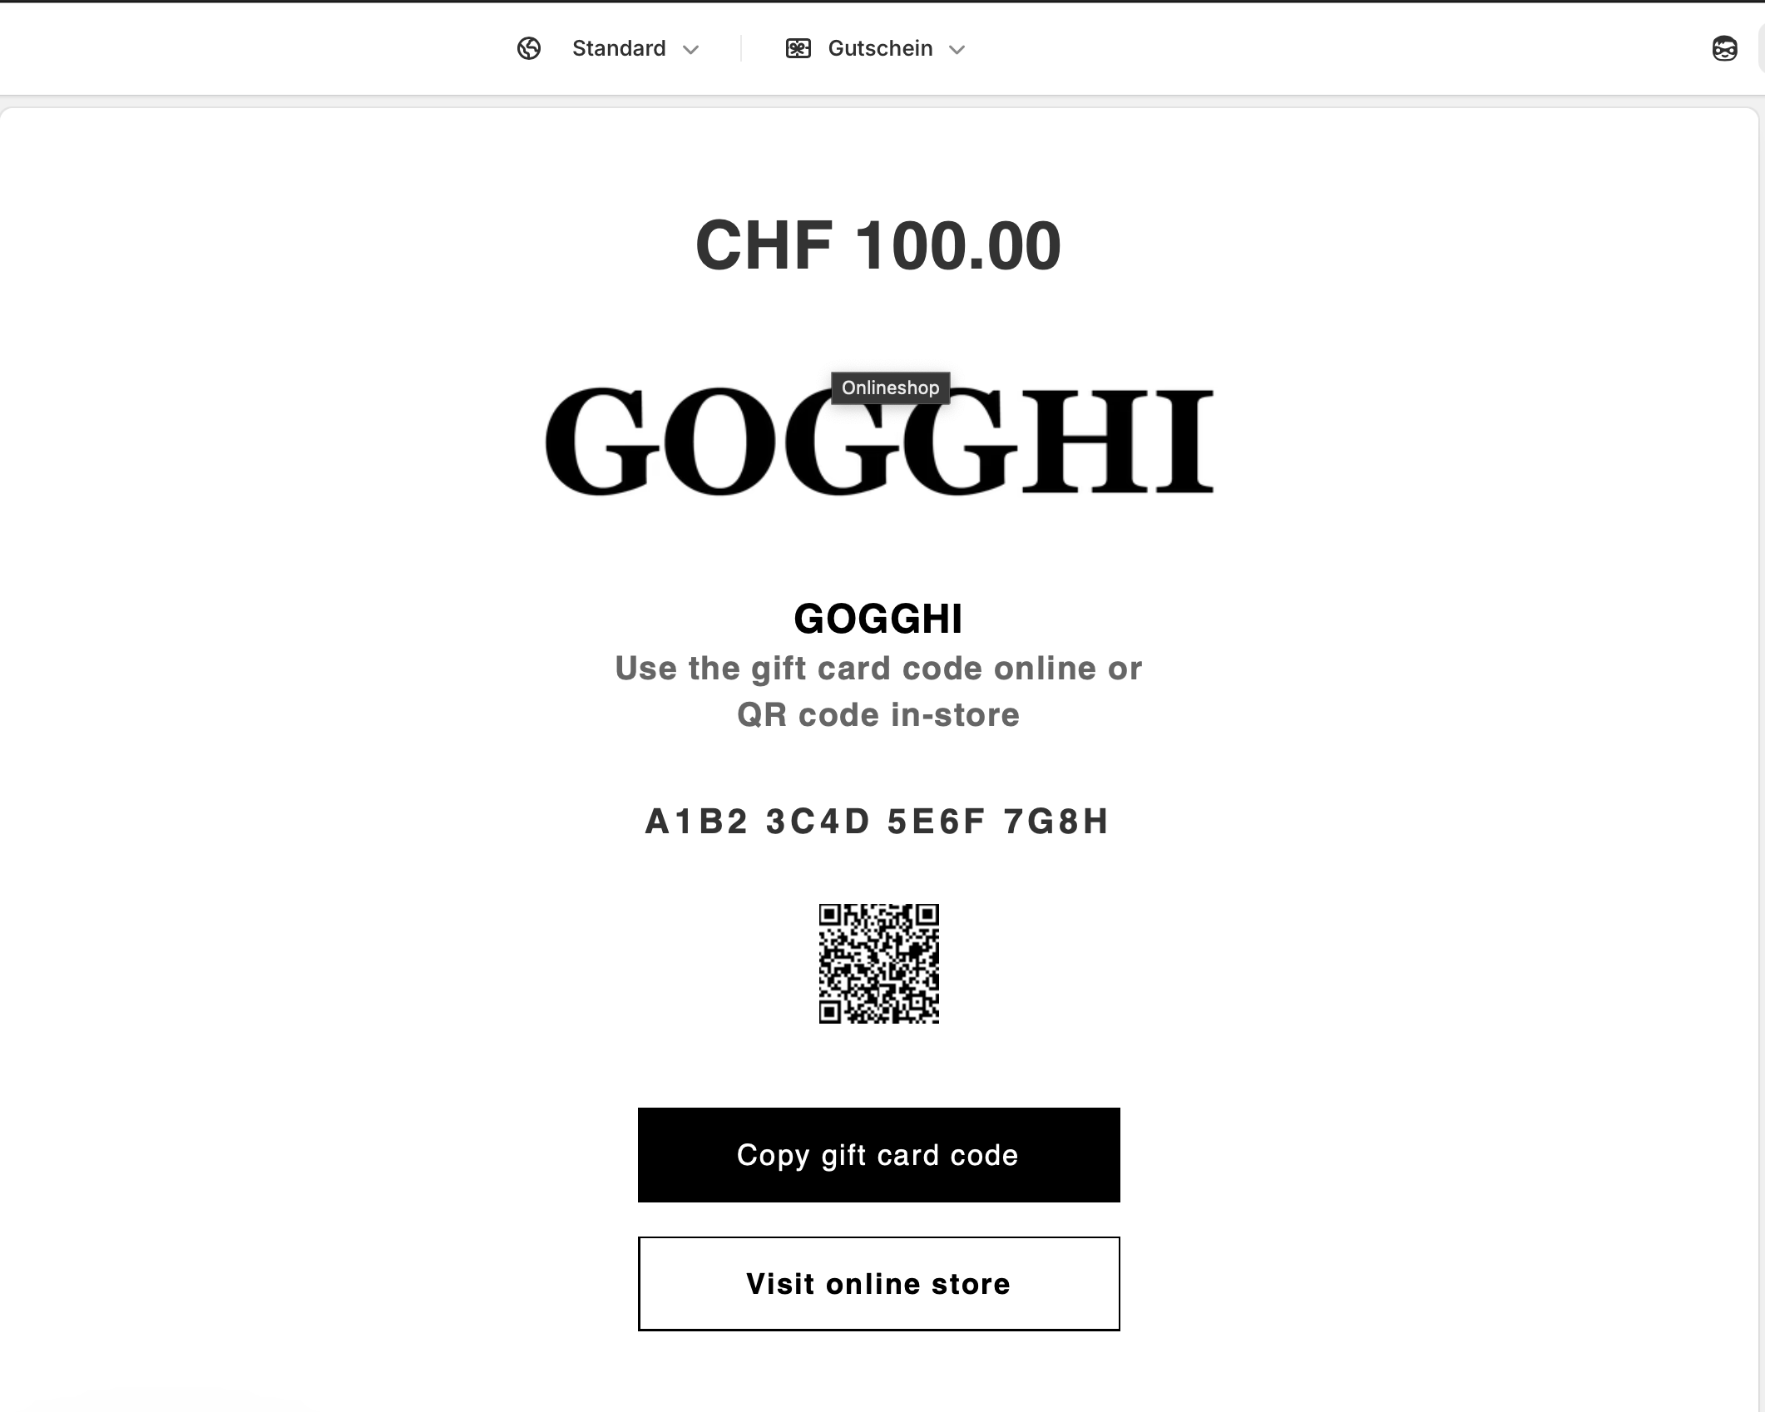Click the 'Use the gift card code online or' line

click(878, 669)
